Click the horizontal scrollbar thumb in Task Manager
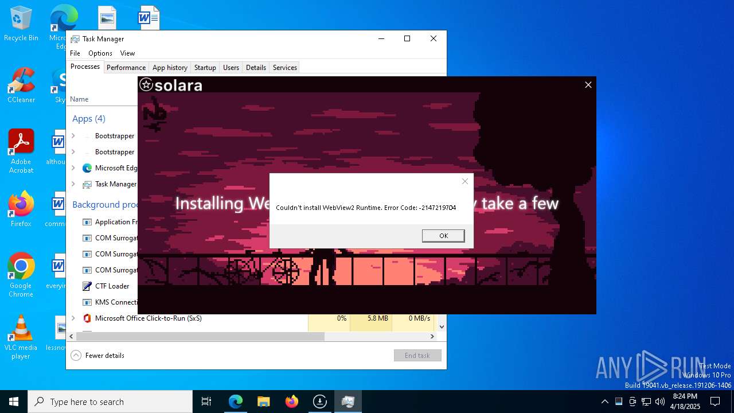Viewport: 734px width, 413px height. pyautogui.click(x=200, y=337)
